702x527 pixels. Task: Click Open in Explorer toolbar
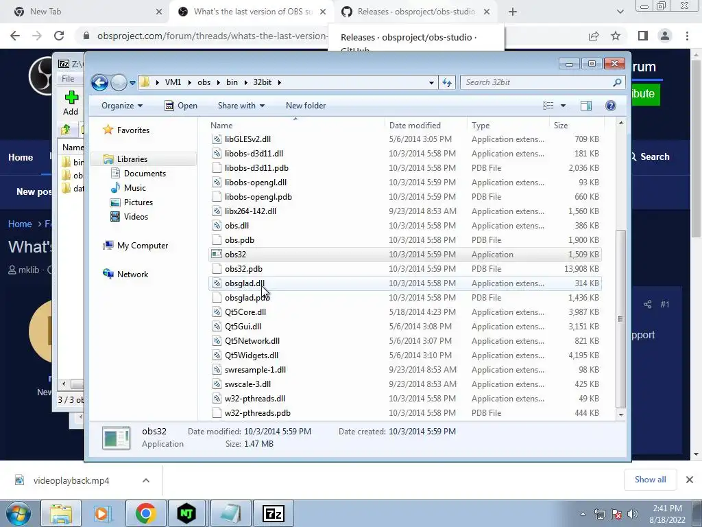(x=181, y=106)
